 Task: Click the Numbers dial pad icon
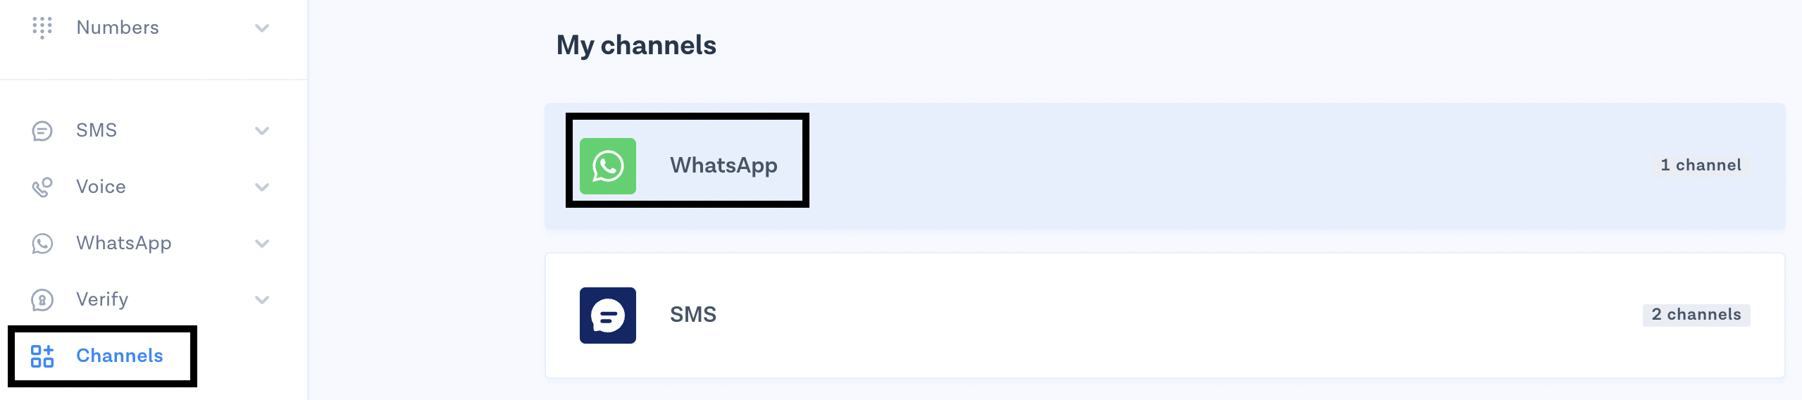[x=42, y=27]
